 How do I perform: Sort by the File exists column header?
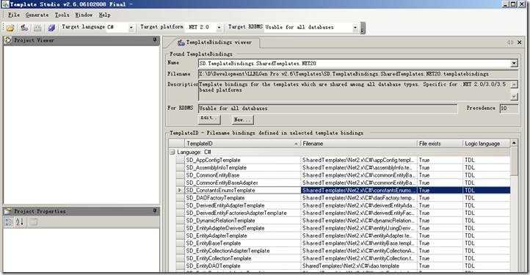click(440, 144)
